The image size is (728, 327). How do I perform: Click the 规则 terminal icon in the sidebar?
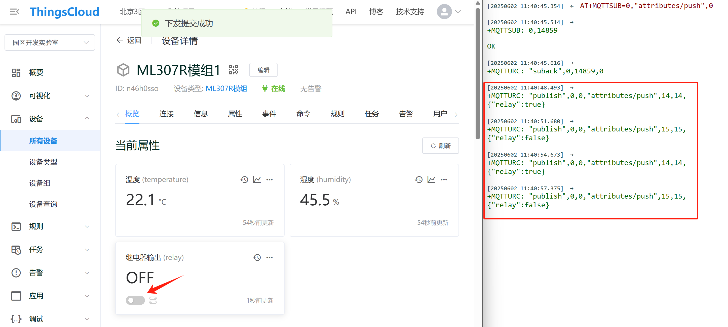coord(16,226)
